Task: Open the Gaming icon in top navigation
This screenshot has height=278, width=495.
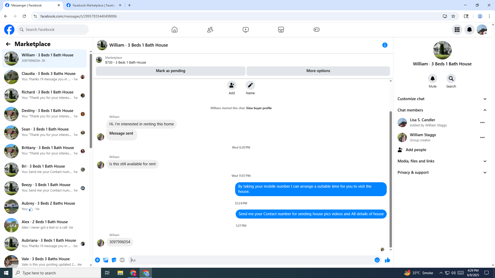Action: pyautogui.click(x=316, y=30)
